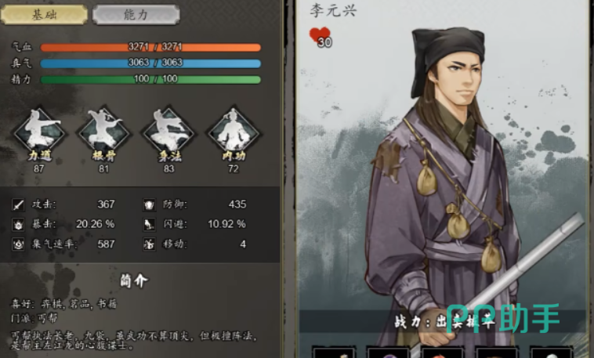594x358 pixels.
Task: Switch to the 基础 tab
Action: pos(44,15)
